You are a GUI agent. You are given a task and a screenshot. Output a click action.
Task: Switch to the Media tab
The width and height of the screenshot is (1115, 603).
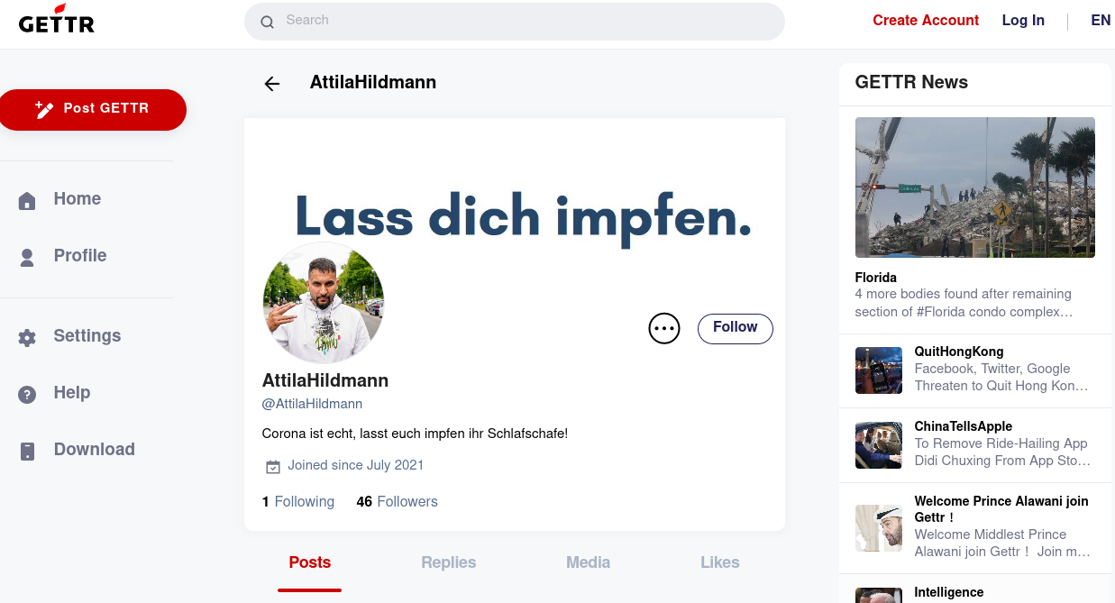pyautogui.click(x=588, y=562)
